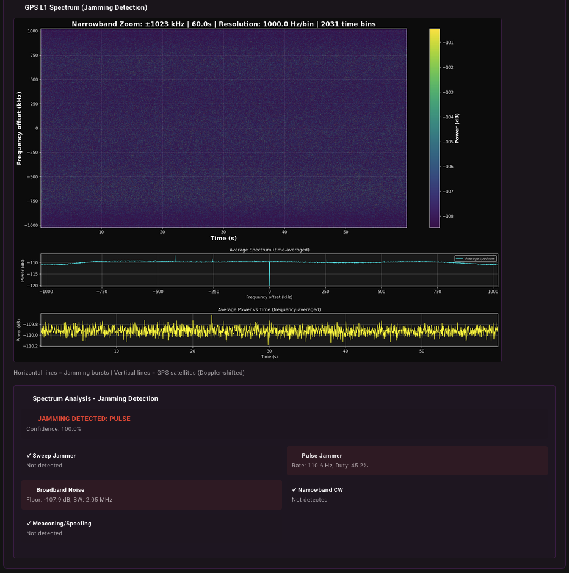This screenshot has height=573, width=569.
Task: Click the GPS L1 Spectrum panel heading
Action: (x=85, y=8)
